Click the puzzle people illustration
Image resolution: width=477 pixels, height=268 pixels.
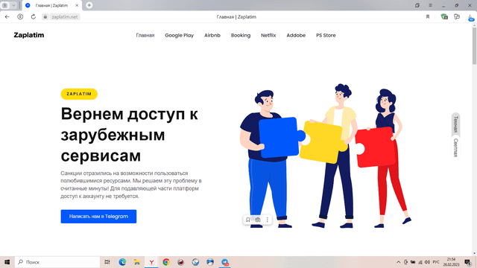point(326,156)
